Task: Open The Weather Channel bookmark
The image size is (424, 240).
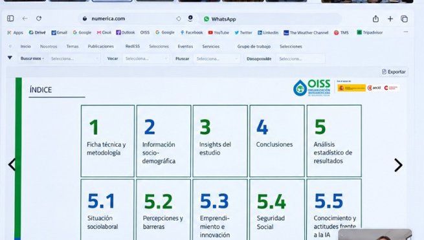Action: tap(306, 33)
